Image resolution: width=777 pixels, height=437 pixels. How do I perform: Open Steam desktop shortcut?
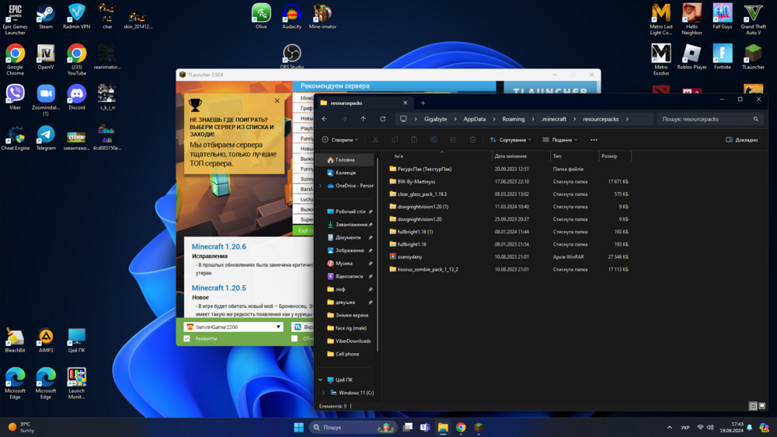click(x=46, y=16)
